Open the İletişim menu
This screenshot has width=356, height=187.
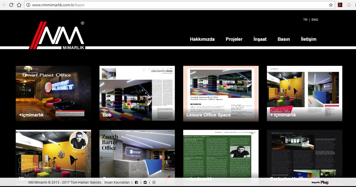click(x=308, y=39)
